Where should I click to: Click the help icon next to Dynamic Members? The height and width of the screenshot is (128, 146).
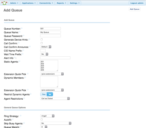click(25, 77)
